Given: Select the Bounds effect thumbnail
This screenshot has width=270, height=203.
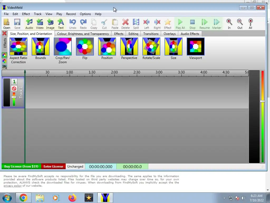Looking at the screenshot, I should coord(40,47).
